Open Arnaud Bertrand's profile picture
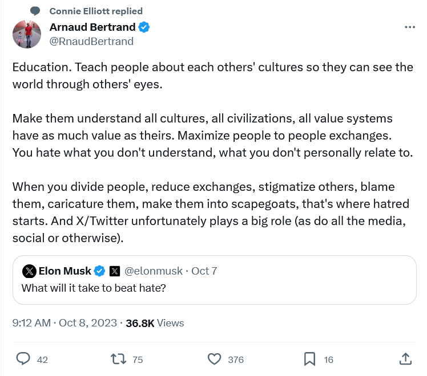Image resolution: width=427 pixels, height=376 pixels. point(27,34)
